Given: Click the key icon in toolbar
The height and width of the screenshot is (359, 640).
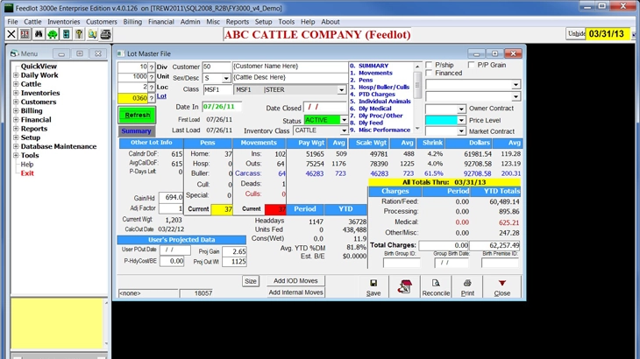Looking at the screenshot, I should 79,34.
